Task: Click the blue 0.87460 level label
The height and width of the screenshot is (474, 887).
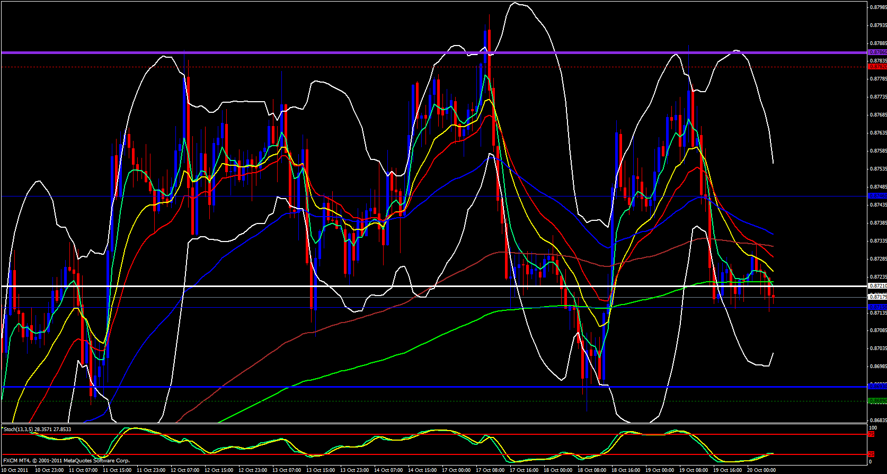Action: [x=877, y=196]
